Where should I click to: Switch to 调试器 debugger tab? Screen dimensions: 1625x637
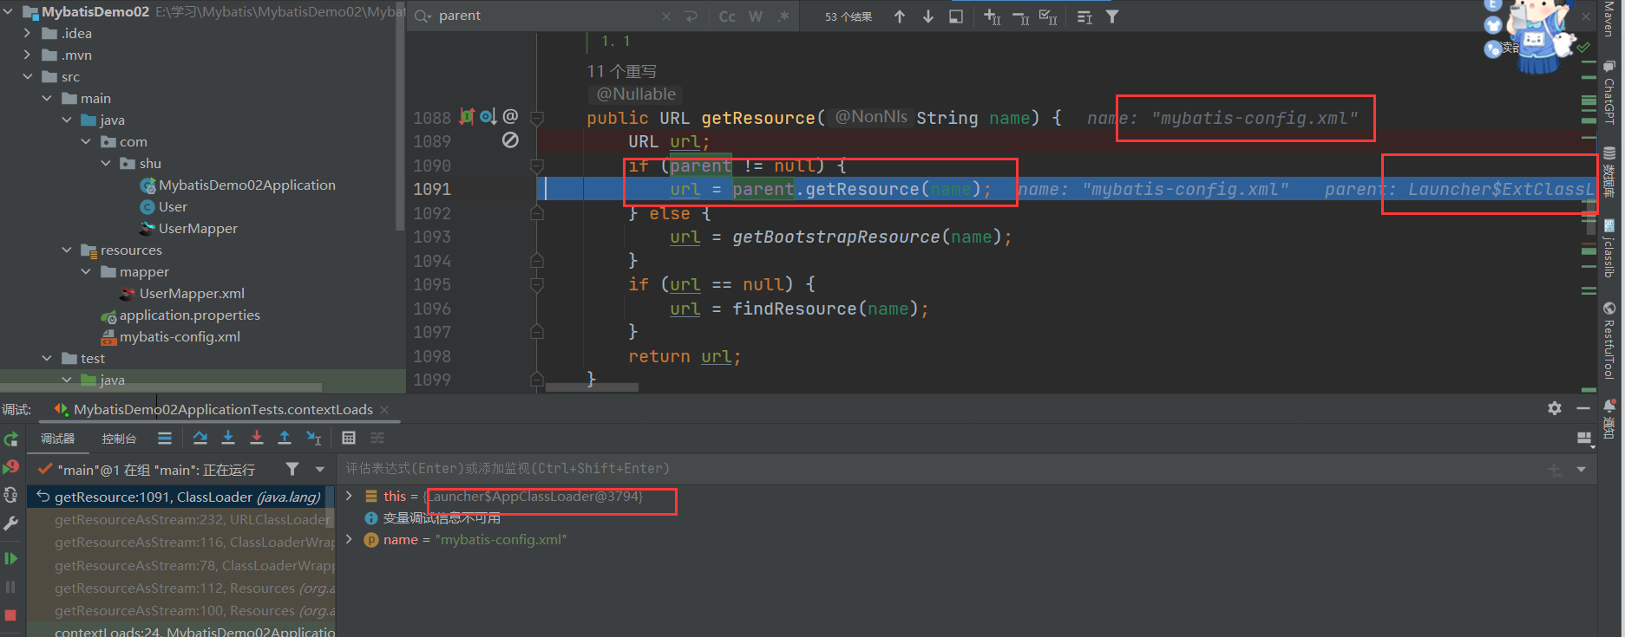pyautogui.click(x=58, y=439)
